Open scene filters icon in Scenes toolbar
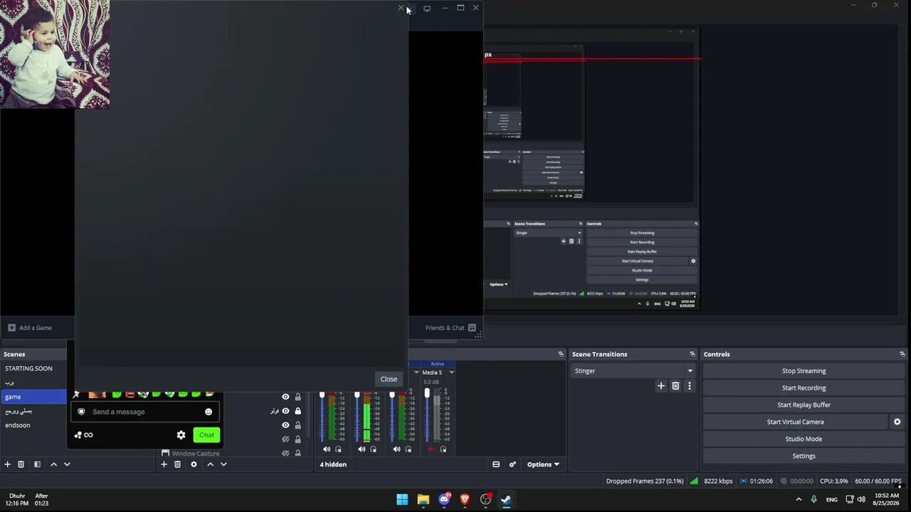 click(37, 464)
